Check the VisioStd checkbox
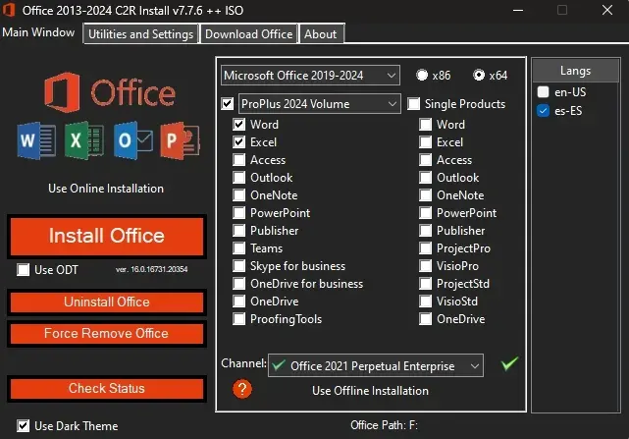The height and width of the screenshot is (439, 629). pos(426,302)
